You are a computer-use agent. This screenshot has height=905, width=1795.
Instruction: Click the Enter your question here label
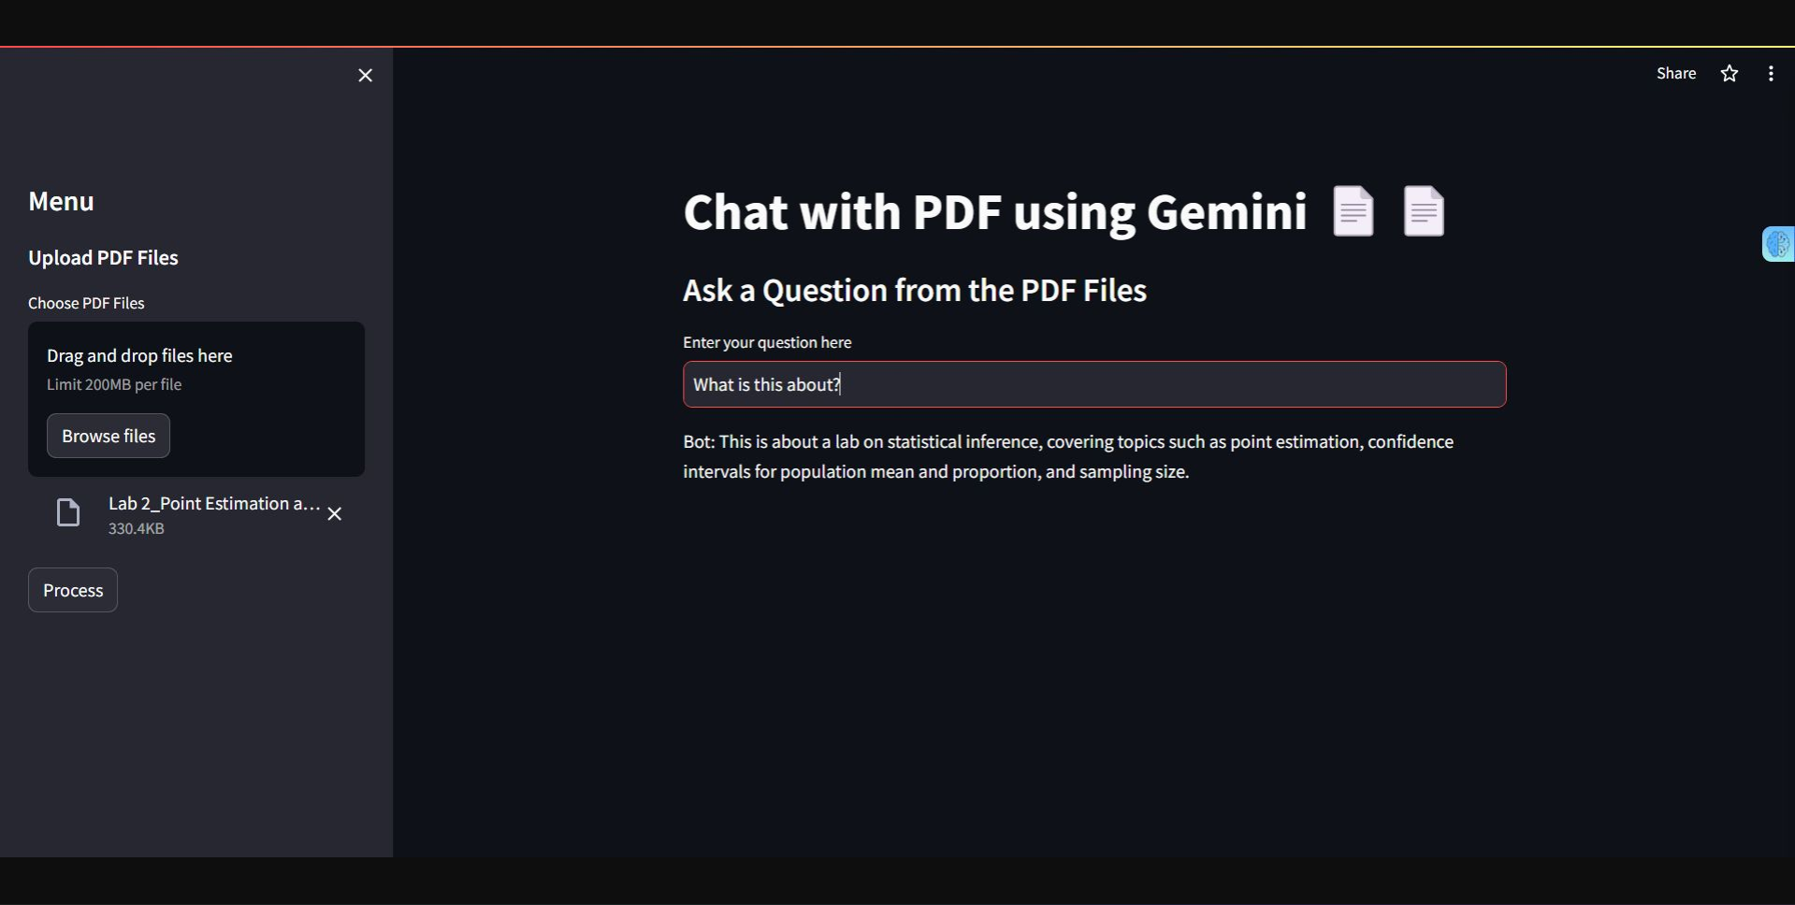coord(767,342)
